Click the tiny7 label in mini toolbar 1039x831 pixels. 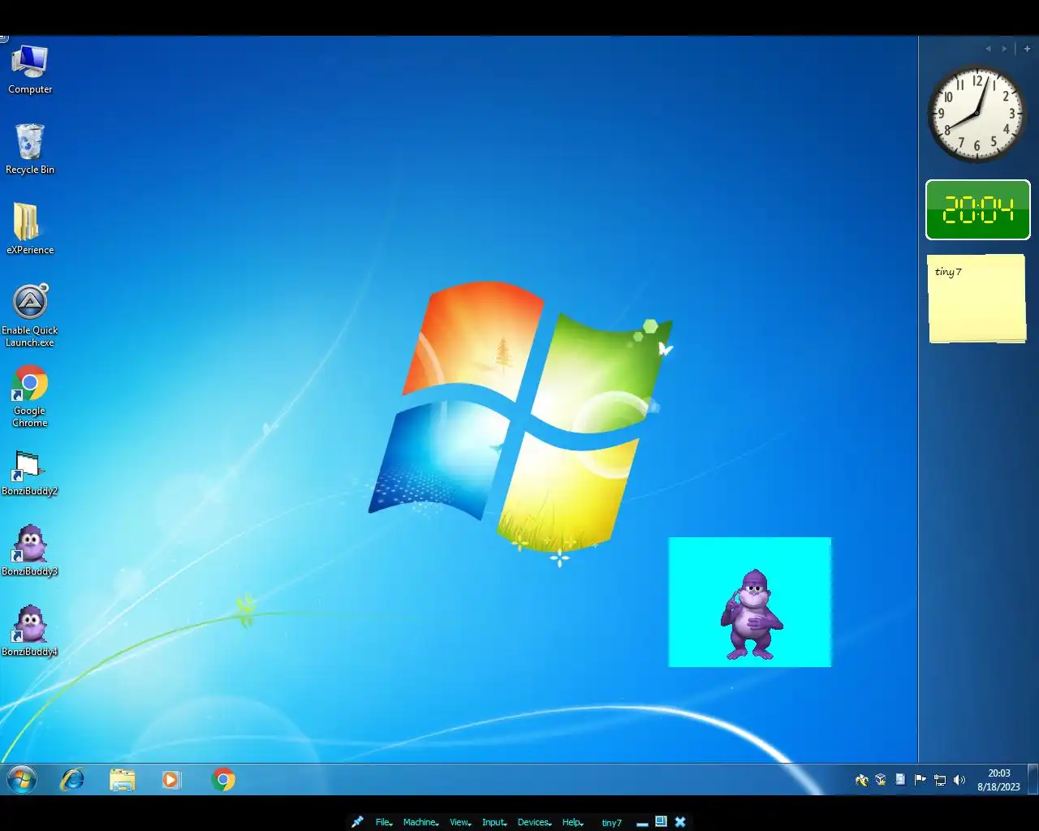(611, 823)
